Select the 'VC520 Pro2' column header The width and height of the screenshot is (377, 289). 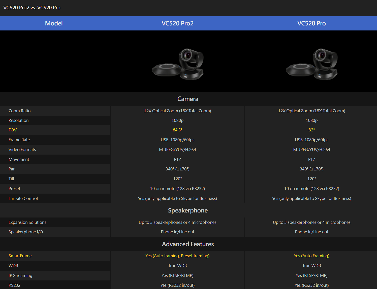pyautogui.click(x=177, y=23)
